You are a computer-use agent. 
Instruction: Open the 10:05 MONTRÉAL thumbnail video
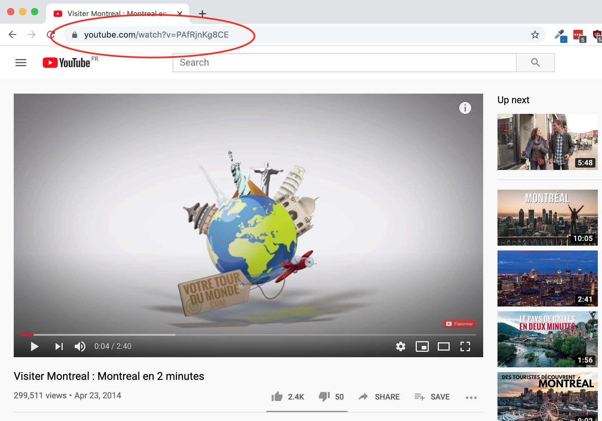point(547,218)
